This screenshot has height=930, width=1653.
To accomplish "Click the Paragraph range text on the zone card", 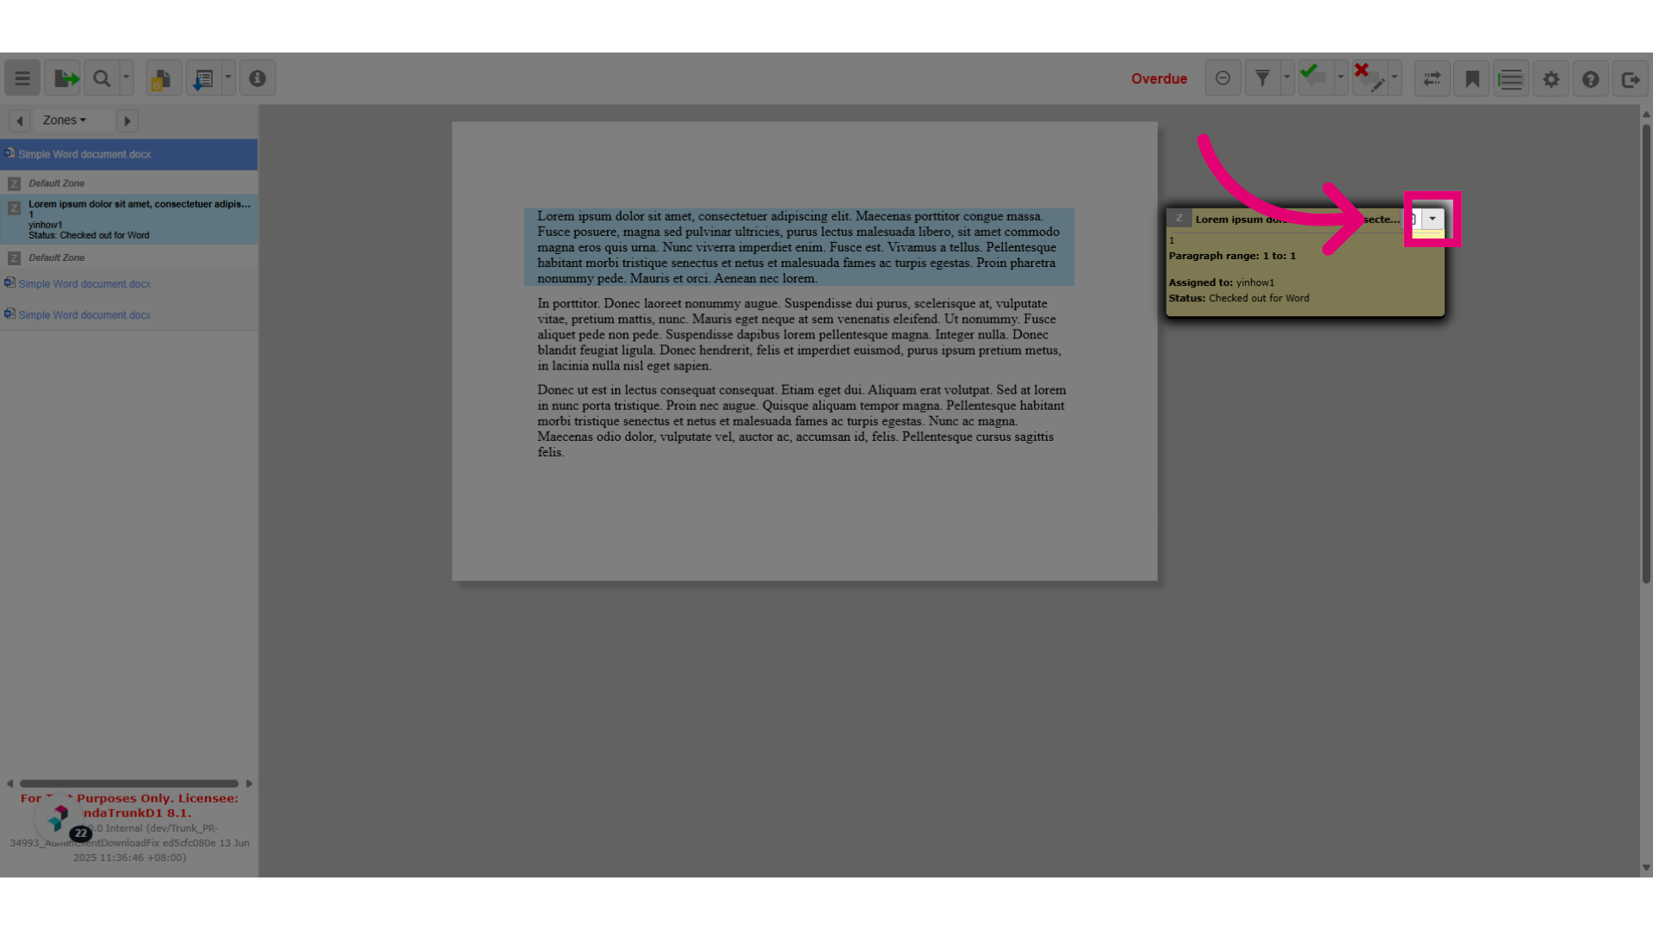I will [x=1232, y=256].
